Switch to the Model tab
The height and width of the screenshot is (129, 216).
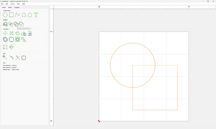pyautogui.click(x=10, y=7)
